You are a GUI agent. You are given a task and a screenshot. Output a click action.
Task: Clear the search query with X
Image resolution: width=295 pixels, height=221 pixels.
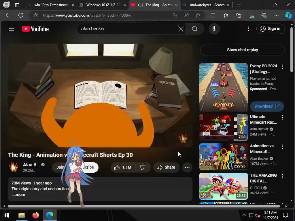pyautogui.click(x=181, y=29)
